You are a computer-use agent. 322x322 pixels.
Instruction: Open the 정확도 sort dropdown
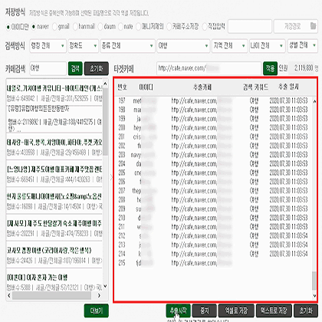83,46
